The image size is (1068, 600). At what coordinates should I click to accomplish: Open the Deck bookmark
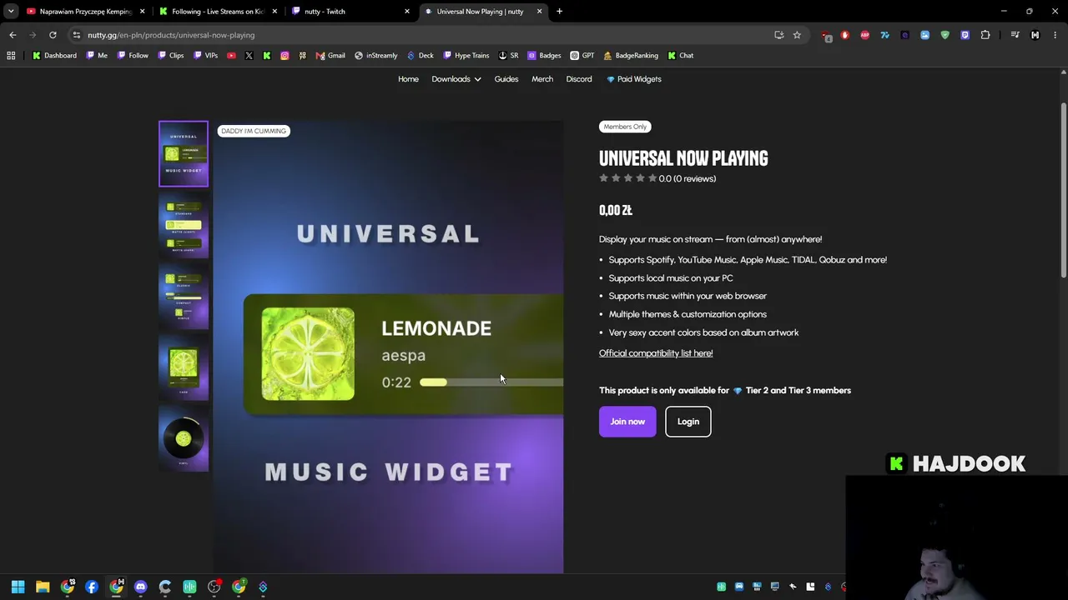point(420,56)
